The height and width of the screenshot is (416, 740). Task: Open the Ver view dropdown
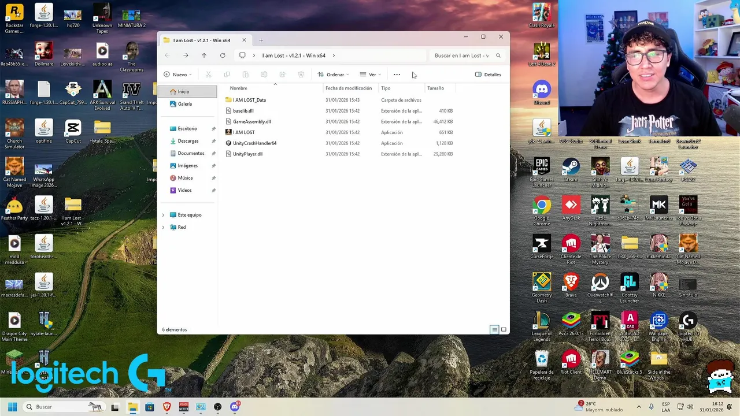[371, 75]
